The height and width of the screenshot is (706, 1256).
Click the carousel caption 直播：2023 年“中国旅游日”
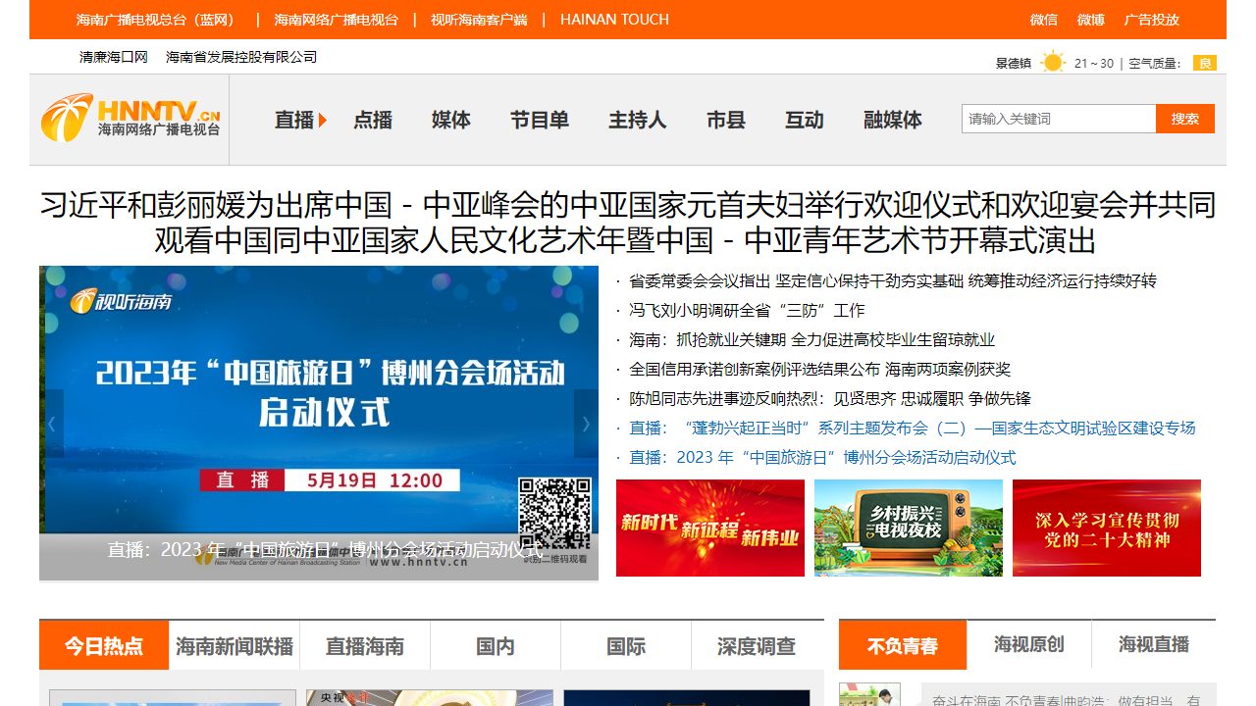325,550
